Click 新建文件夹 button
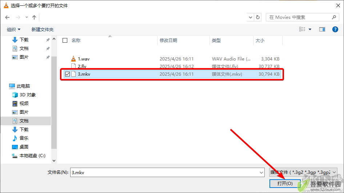This screenshot has height=193, width=344. point(42,29)
